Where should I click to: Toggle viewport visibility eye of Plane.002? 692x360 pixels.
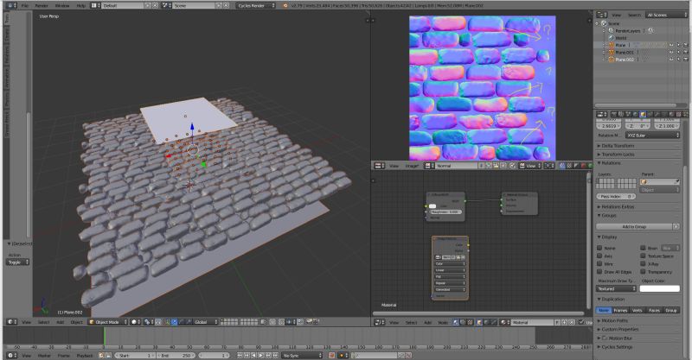(671, 60)
